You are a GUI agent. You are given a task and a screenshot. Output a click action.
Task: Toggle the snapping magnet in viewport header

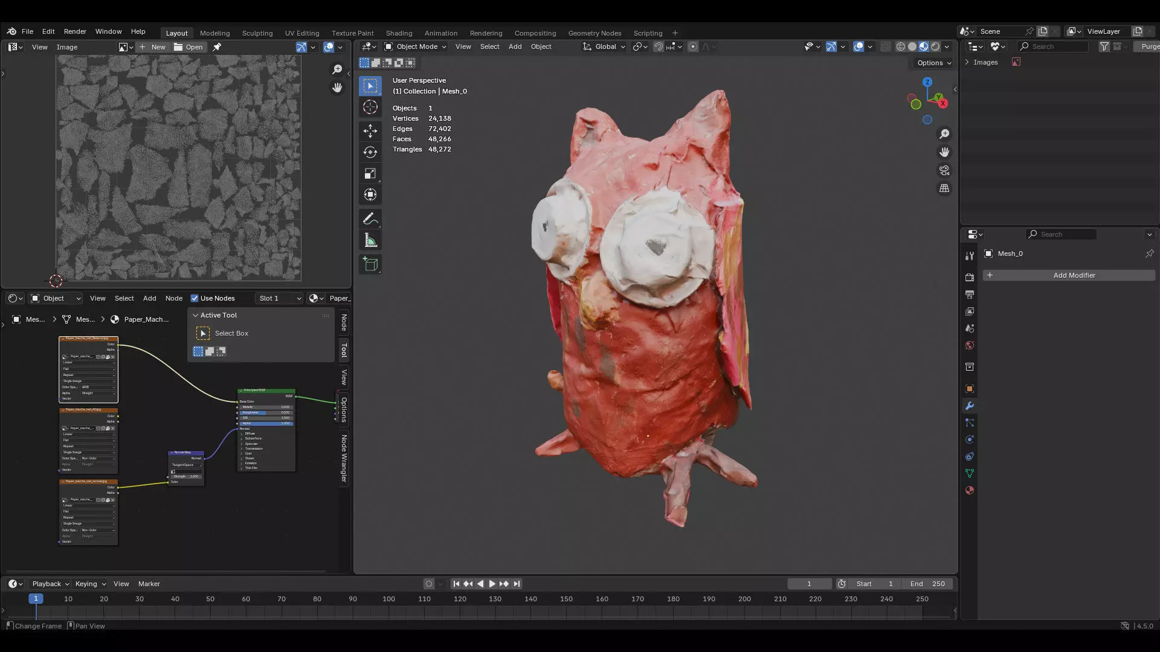click(659, 46)
